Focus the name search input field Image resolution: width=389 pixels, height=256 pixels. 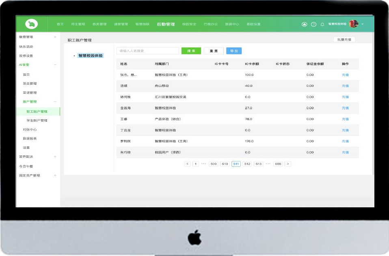[147, 51]
